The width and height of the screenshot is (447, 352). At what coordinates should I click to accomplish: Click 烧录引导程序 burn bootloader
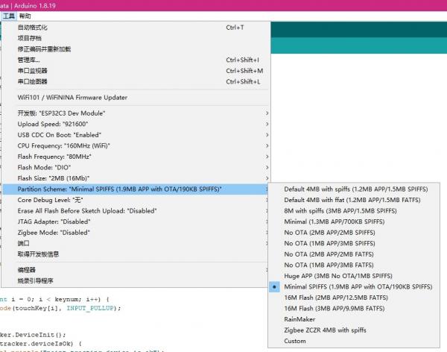coord(136,280)
